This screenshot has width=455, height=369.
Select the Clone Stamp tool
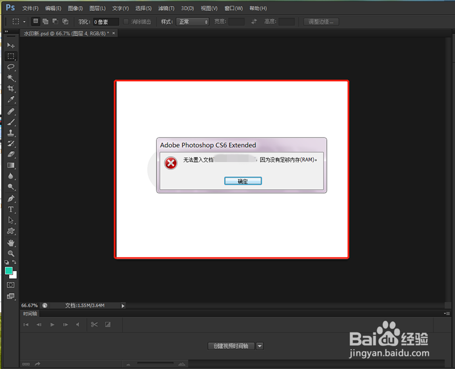[x=11, y=133]
